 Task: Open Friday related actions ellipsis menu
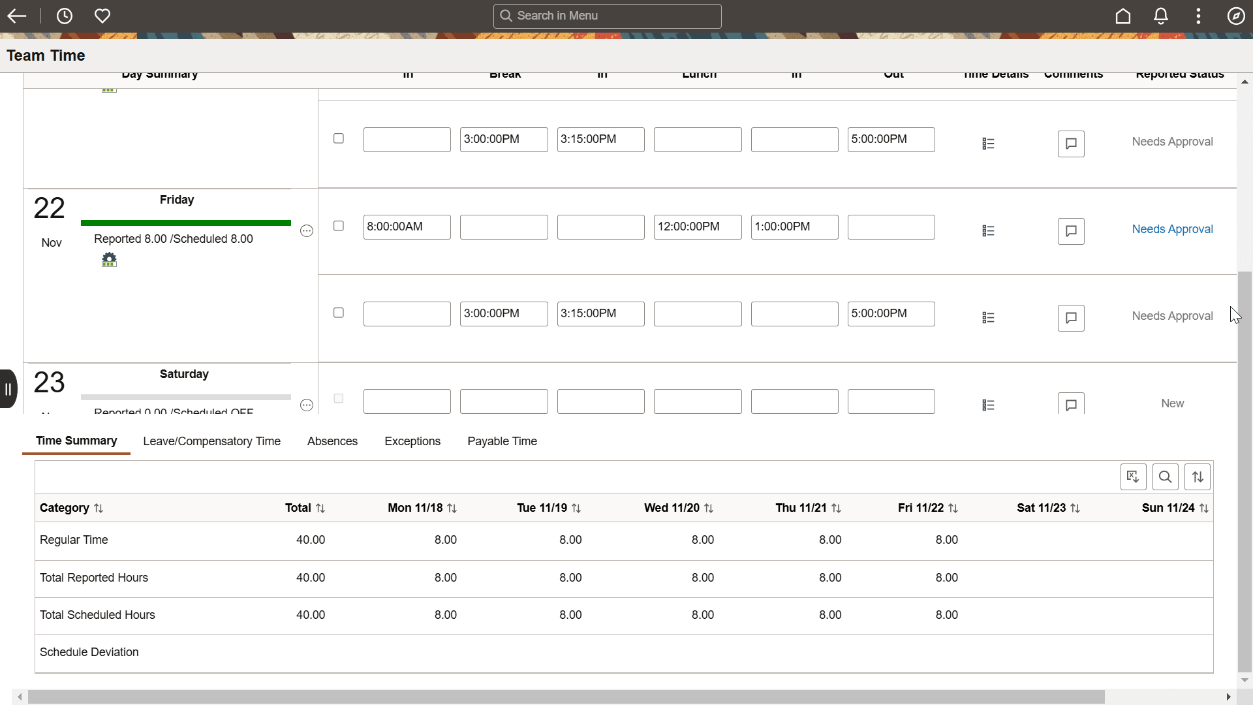click(306, 231)
